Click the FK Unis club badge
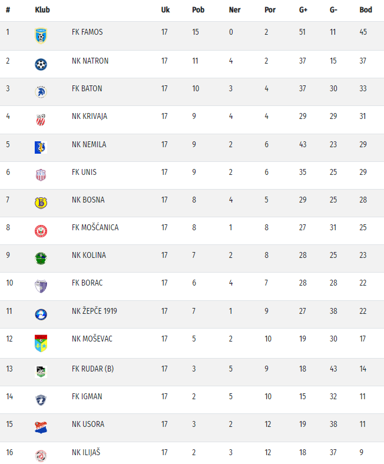384x464 pixels. 41,175
